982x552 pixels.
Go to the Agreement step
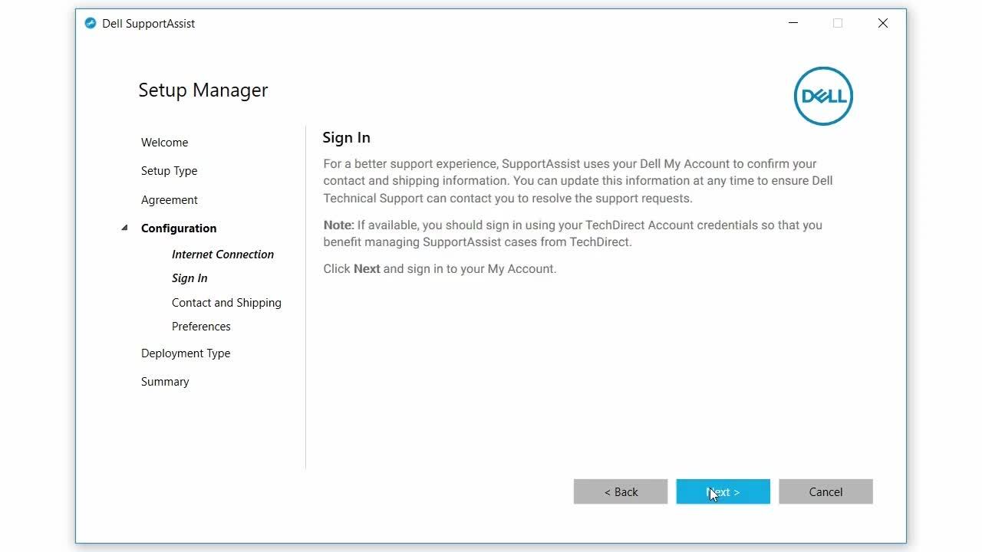tap(169, 200)
